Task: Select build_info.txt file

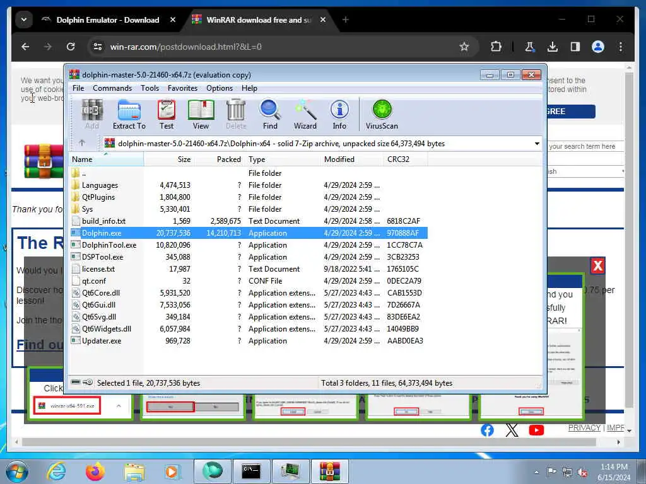Action: 249,221
